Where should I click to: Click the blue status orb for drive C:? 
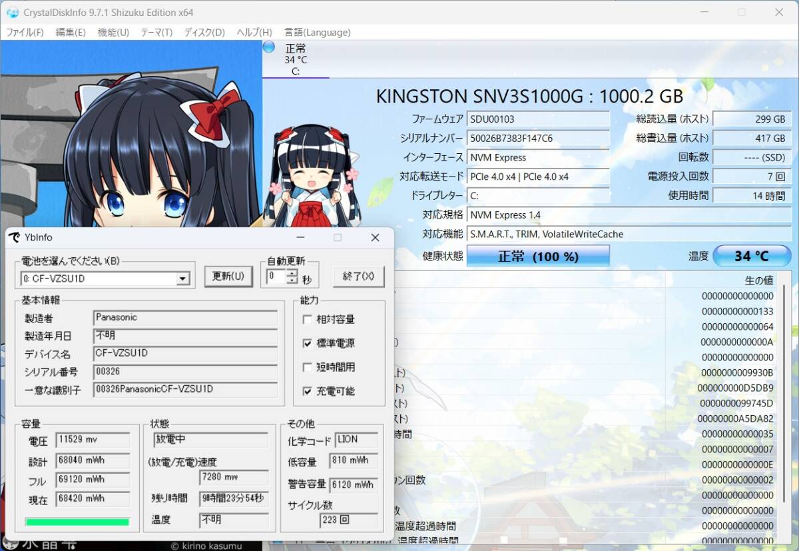click(269, 47)
